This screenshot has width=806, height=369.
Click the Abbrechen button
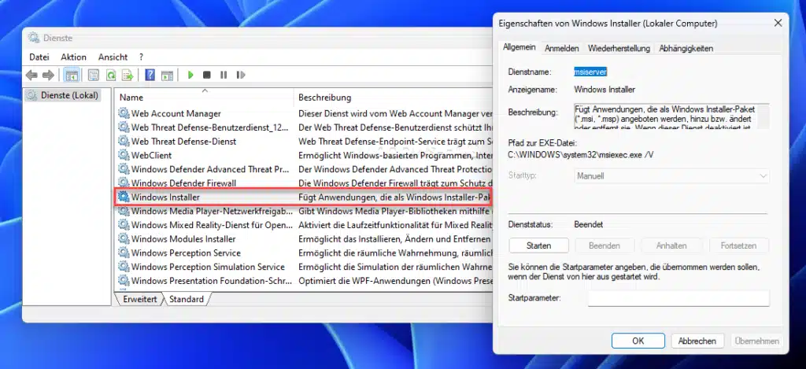697,341
